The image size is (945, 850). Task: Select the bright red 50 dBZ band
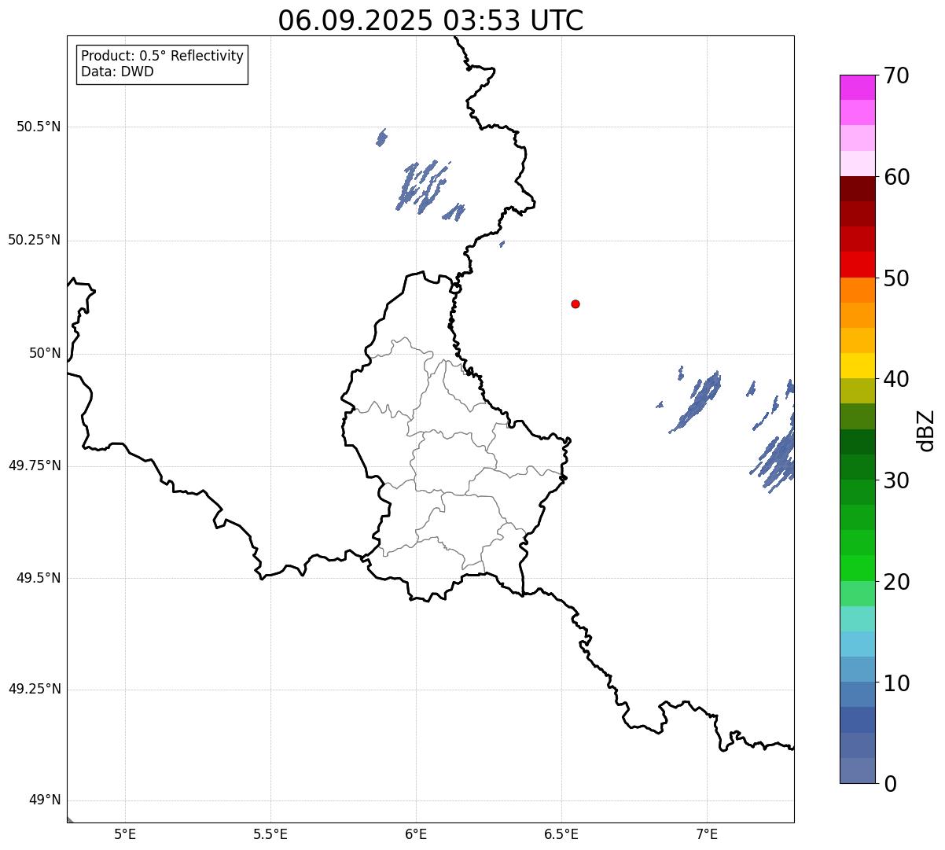click(857, 265)
